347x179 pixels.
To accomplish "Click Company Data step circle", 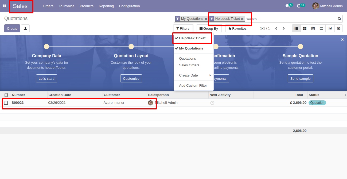I will 46,47.
